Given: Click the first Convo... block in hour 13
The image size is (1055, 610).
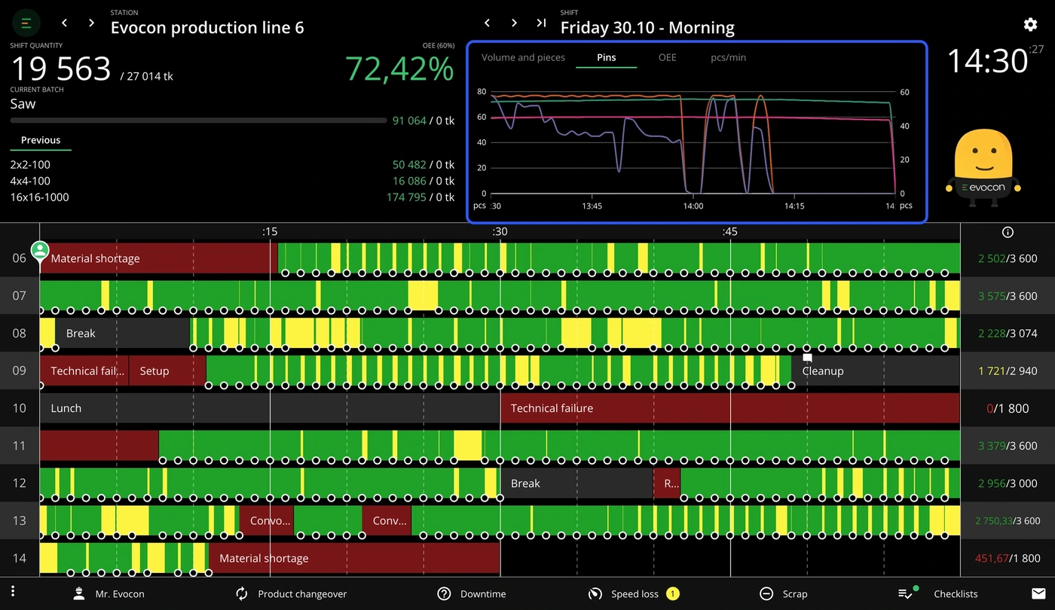Looking at the screenshot, I should click(x=266, y=520).
